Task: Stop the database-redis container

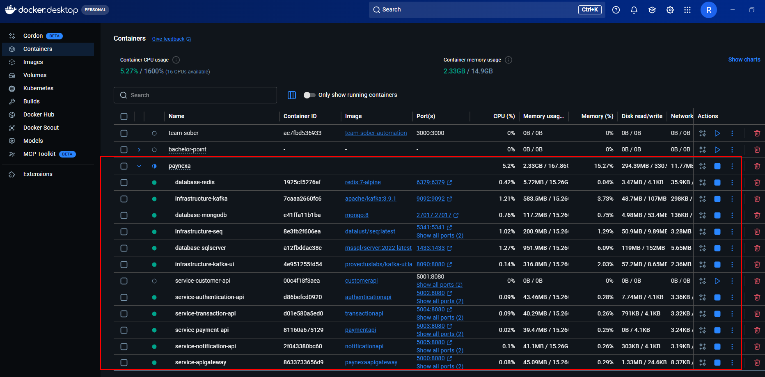Action: tap(717, 183)
